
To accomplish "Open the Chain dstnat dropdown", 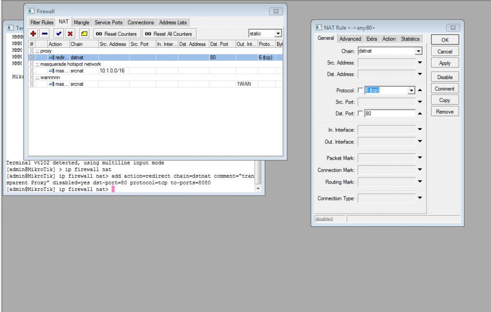I will (419, 51).
